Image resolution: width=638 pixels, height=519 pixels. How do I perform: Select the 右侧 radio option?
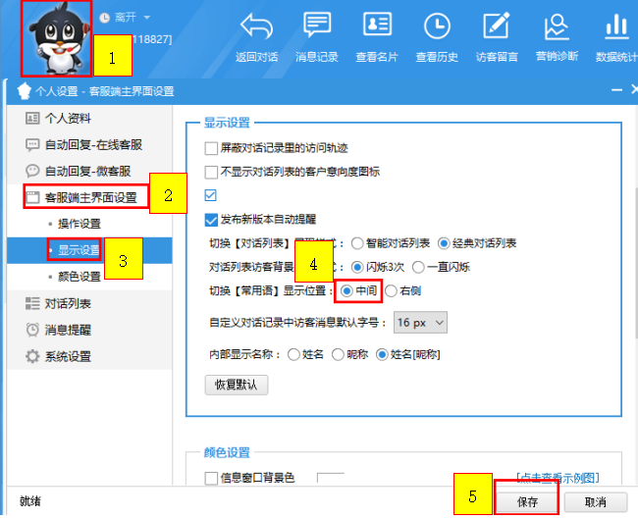pyautogui.click(x=392, y=290)
